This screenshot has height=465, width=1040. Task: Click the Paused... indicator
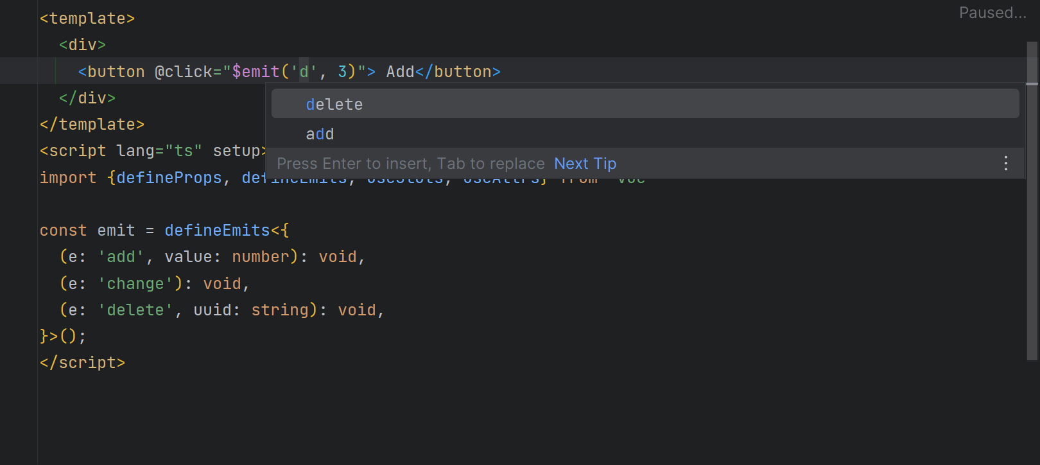pos(992,13)
